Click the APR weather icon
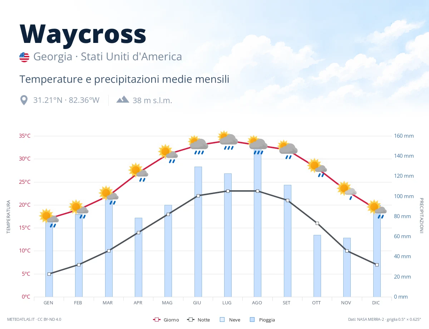Viewport: 429px width, 329px height. pos(138,172)
